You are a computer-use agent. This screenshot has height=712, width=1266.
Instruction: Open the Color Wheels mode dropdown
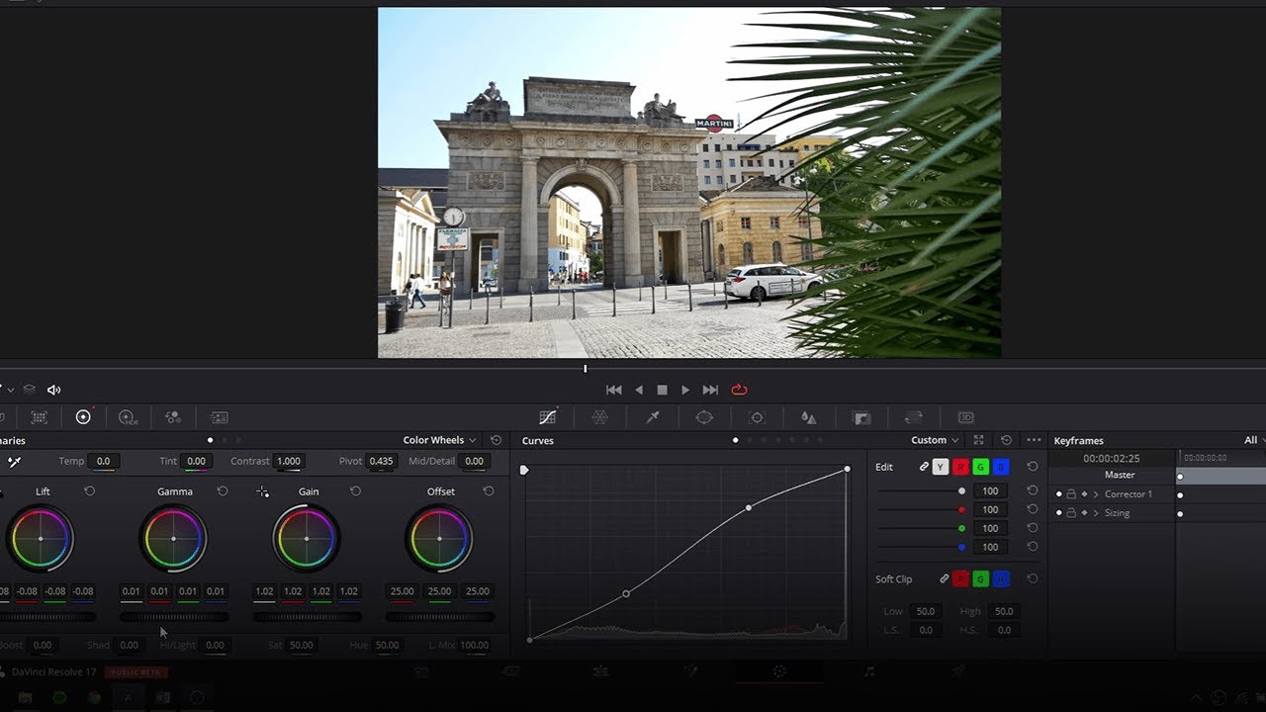click(439, 440)
